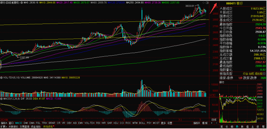Screen dimensions: 267x129
Task: Click the 成份股 link
Action: point(259,74)
